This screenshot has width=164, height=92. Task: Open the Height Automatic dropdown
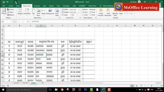click(x=79, y=12)
